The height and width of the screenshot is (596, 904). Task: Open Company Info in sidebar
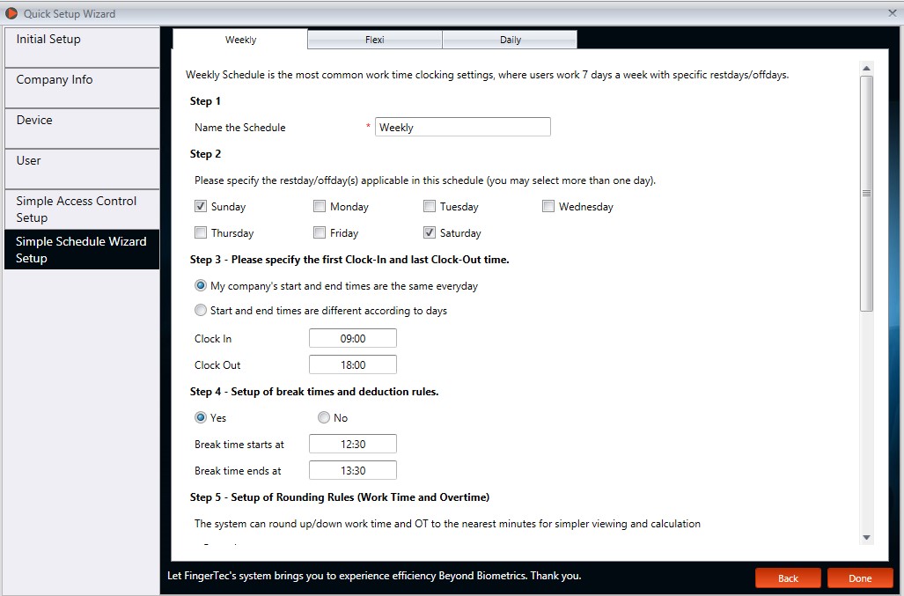(x=82, y=88)
